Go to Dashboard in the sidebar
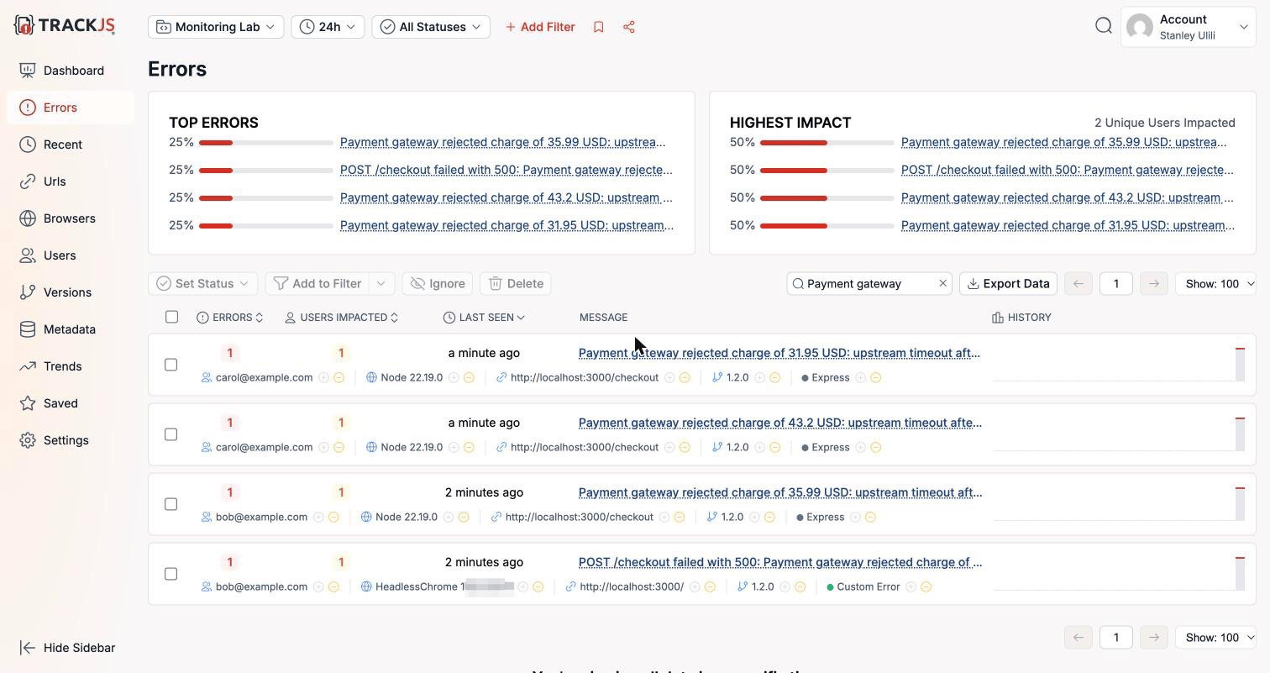This screenshot has width=1270, height=673. (71, 71)
